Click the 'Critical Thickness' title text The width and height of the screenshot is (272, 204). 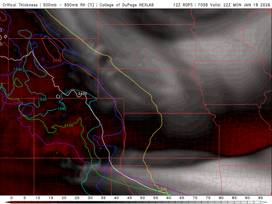point(20,5)
